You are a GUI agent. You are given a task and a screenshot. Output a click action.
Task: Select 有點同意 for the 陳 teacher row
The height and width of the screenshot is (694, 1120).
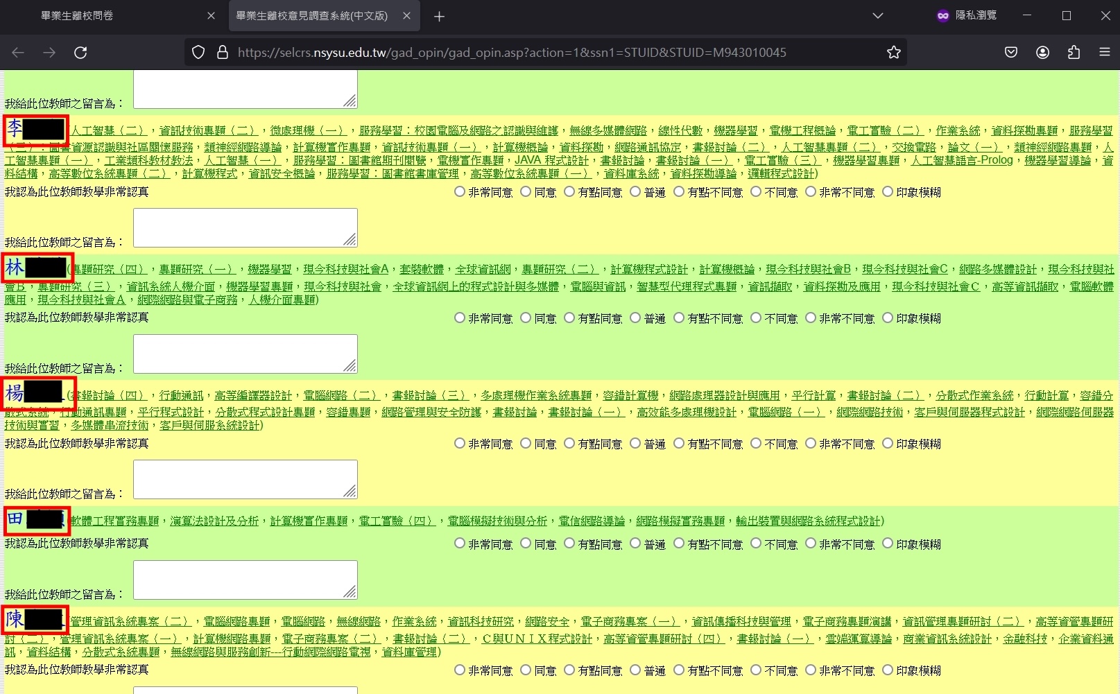(x=569, y=670)
